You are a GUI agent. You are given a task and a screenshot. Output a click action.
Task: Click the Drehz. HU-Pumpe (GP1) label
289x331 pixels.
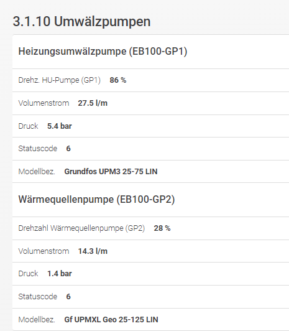pyautogui.click(x=60, y=80)
